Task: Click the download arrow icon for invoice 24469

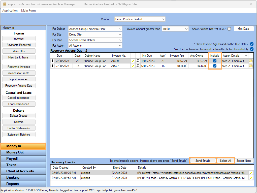Action: 52,61
